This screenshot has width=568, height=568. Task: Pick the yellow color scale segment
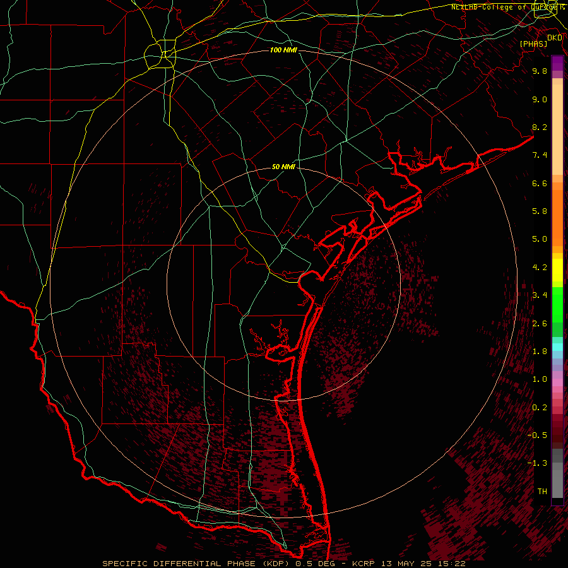(557, 270)
